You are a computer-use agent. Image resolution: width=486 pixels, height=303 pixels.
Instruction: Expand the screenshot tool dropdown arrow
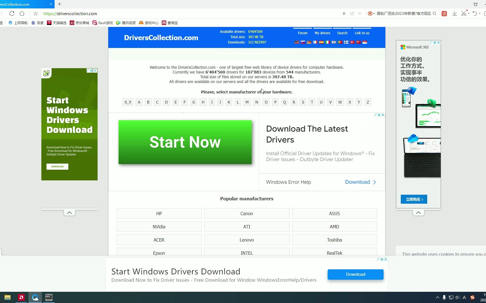(469, 13)
